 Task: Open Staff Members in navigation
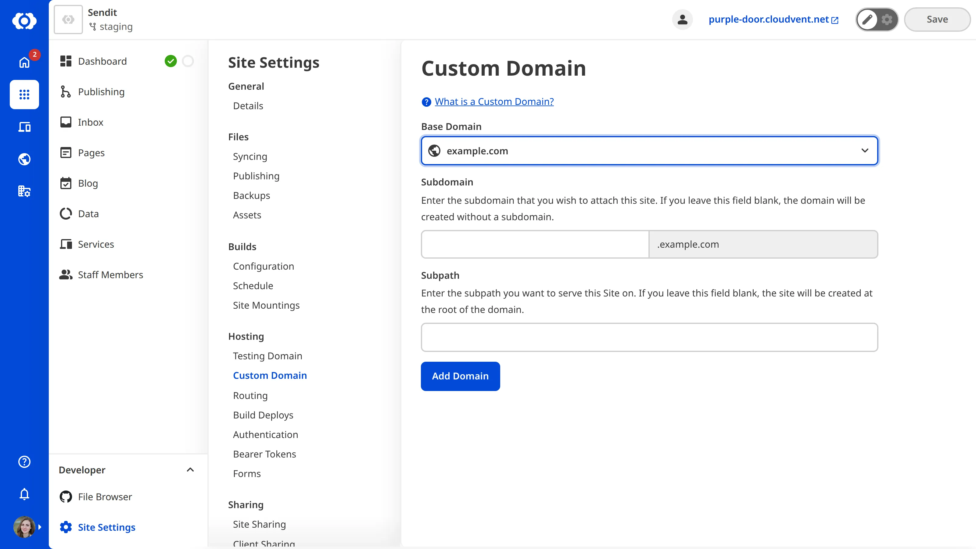click(110, 275)
